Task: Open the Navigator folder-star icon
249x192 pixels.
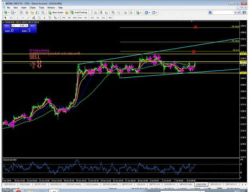Action: [32, 12]
